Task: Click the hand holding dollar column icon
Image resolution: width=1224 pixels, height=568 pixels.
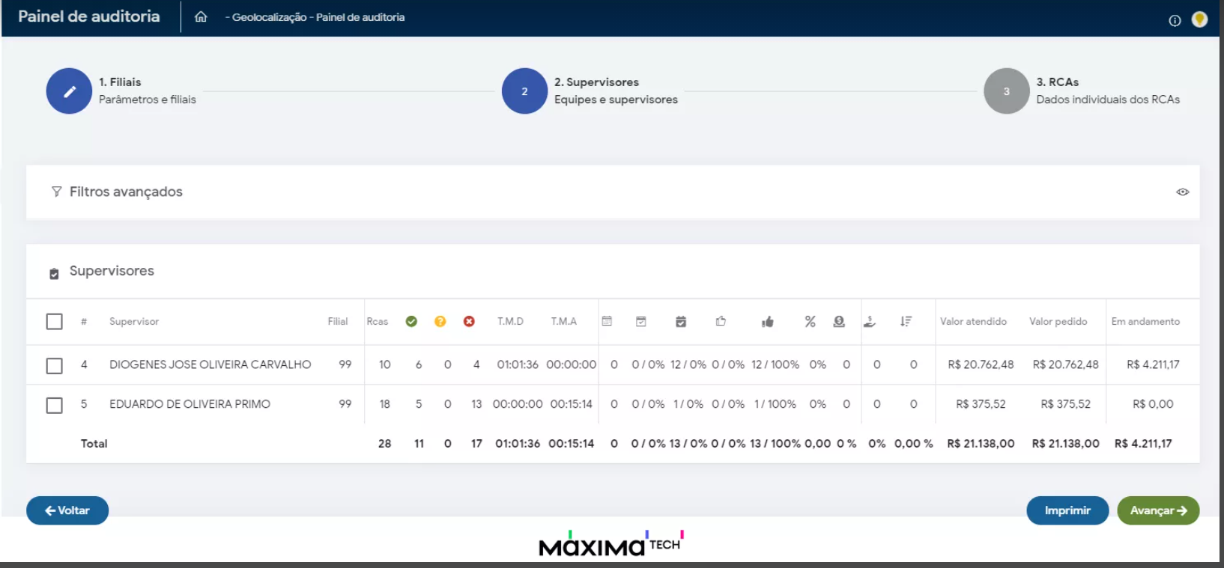Action: [x=870, y=322]
